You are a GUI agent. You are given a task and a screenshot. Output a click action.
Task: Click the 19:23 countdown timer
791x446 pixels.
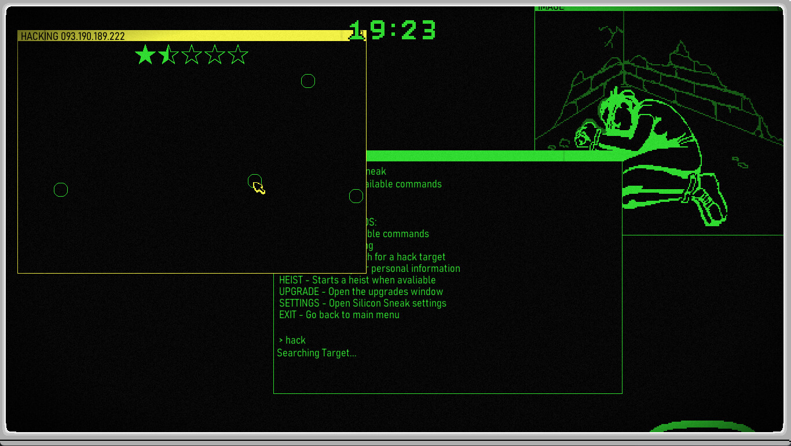[x=394, y=30]
